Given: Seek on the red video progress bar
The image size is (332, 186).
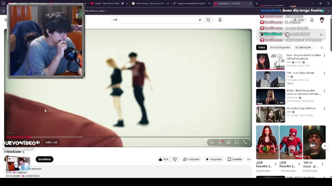Looking at the screenshot, I should (128, 137).
